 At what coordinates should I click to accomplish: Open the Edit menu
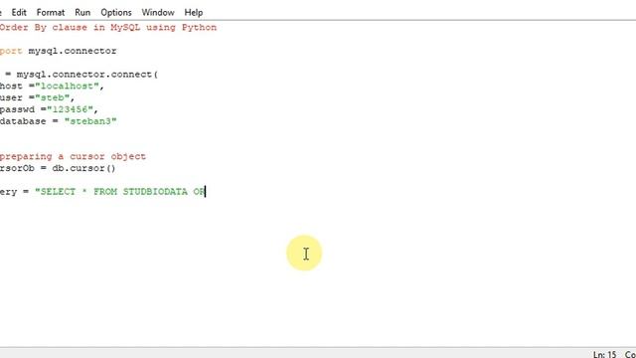[x=19, y=13]
